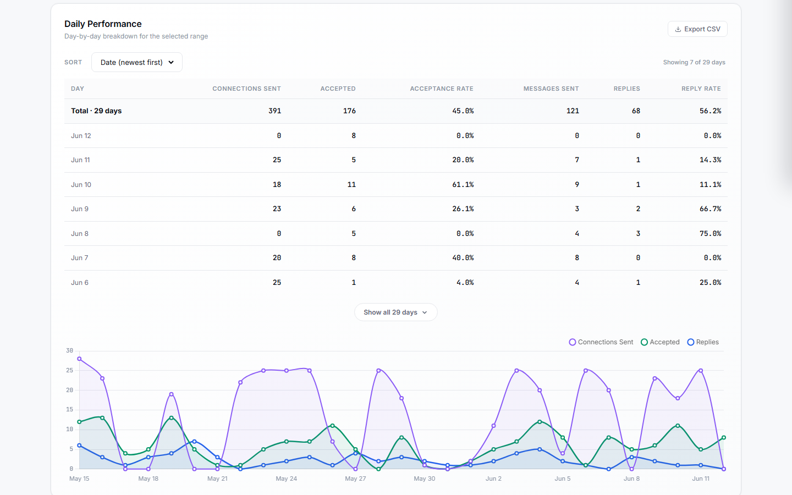Toggle the Replies legend series
Image resolution: width=792 pixels, height=495 pixels.
point(703,342)
